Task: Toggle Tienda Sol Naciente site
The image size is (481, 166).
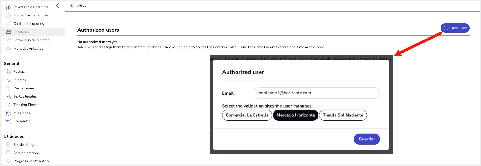Action: coord(343,115)
